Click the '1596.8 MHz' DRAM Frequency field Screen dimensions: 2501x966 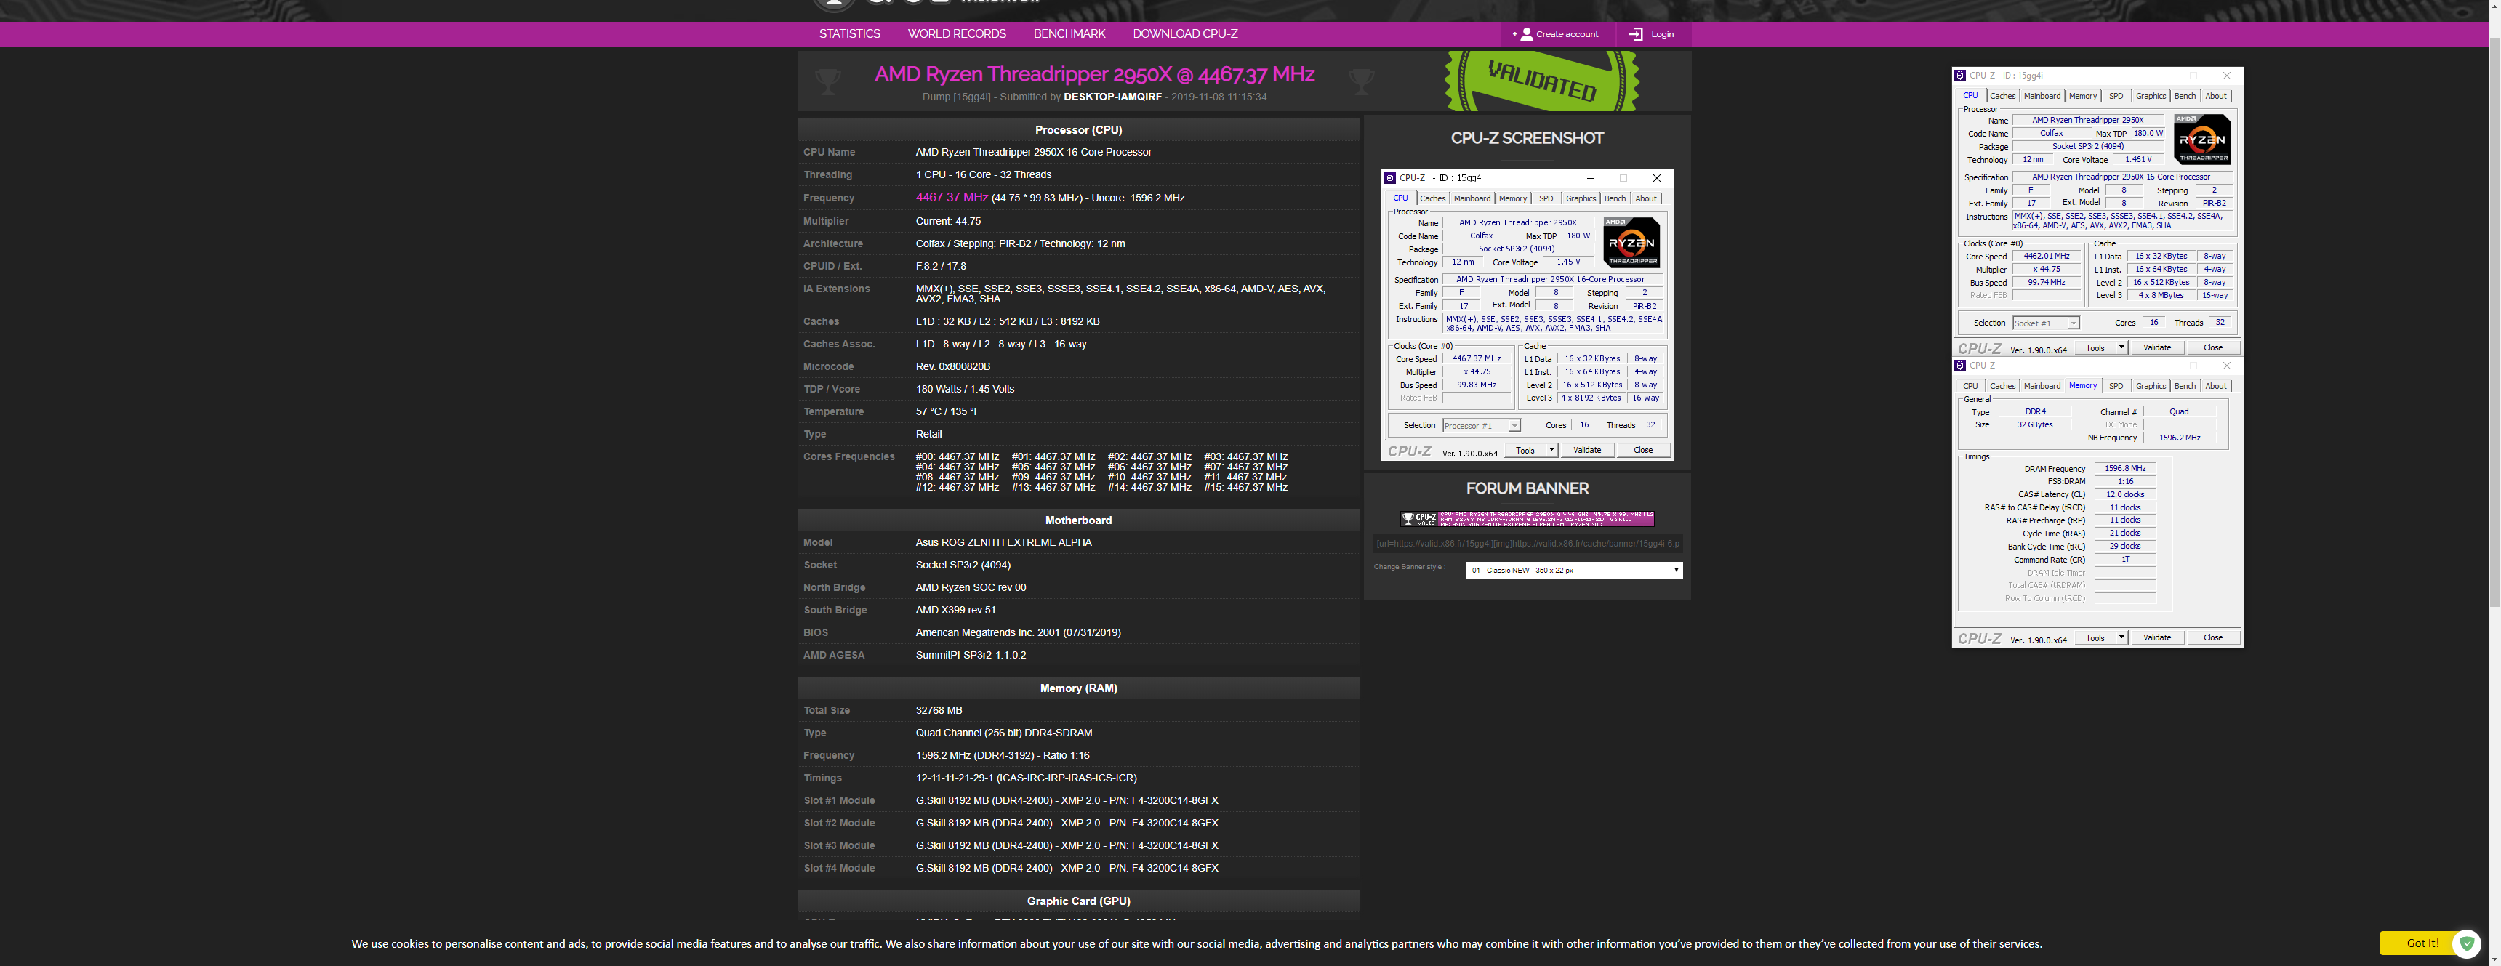(x=2125, y=468)
